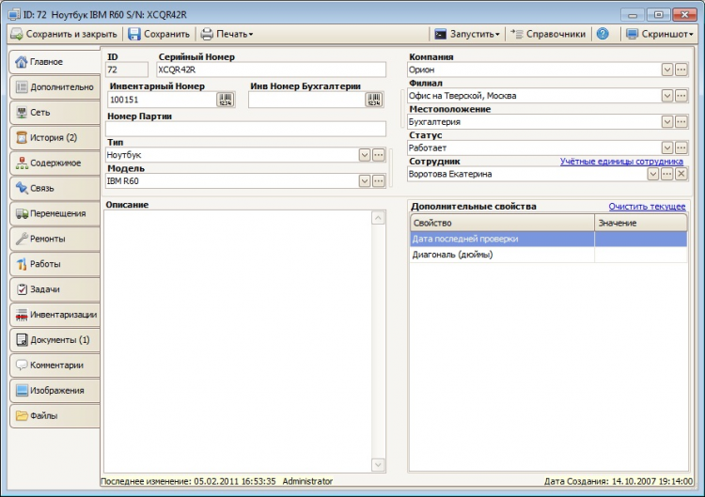The image size is (705, 497).
Task: Click the value cell for Диагональ (дюймы)
Action: pos(641,255)
